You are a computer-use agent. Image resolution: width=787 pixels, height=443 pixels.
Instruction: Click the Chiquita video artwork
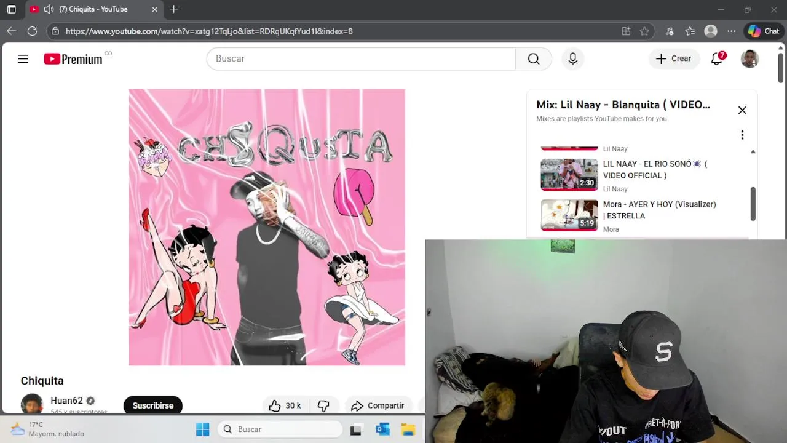pyautogui.click(x=267, y=227)
